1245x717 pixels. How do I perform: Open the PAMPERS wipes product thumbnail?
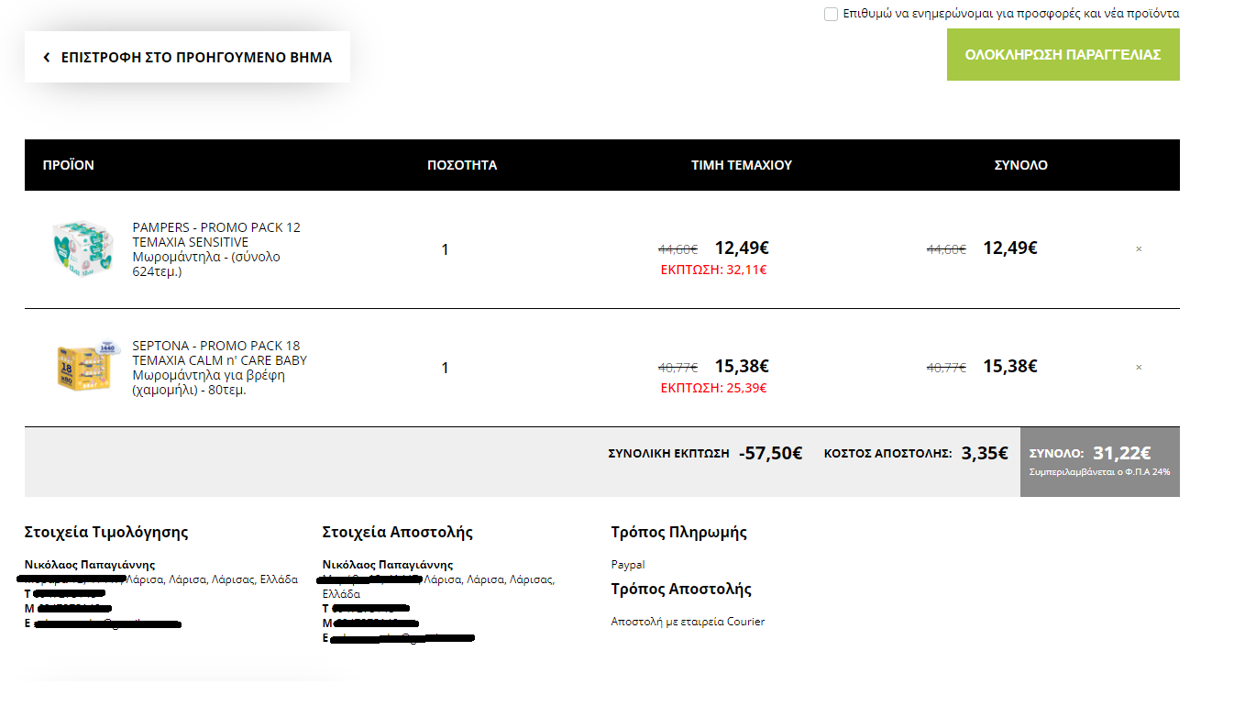click(x=83, y=248)
